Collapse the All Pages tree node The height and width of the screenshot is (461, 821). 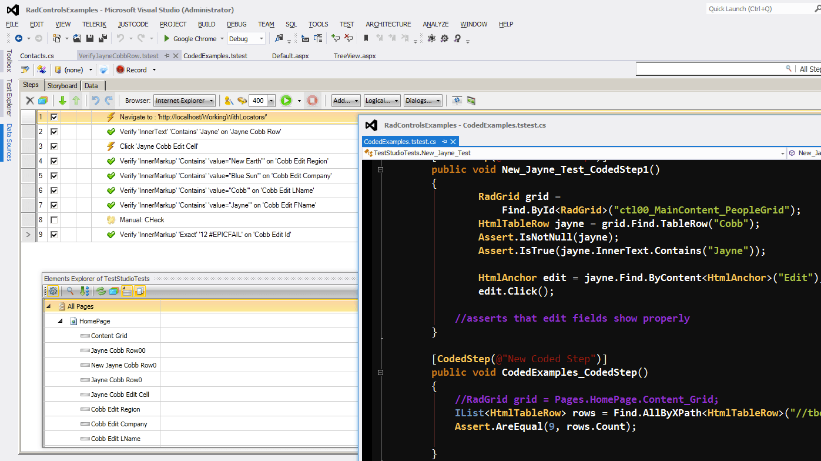(49, 306)
